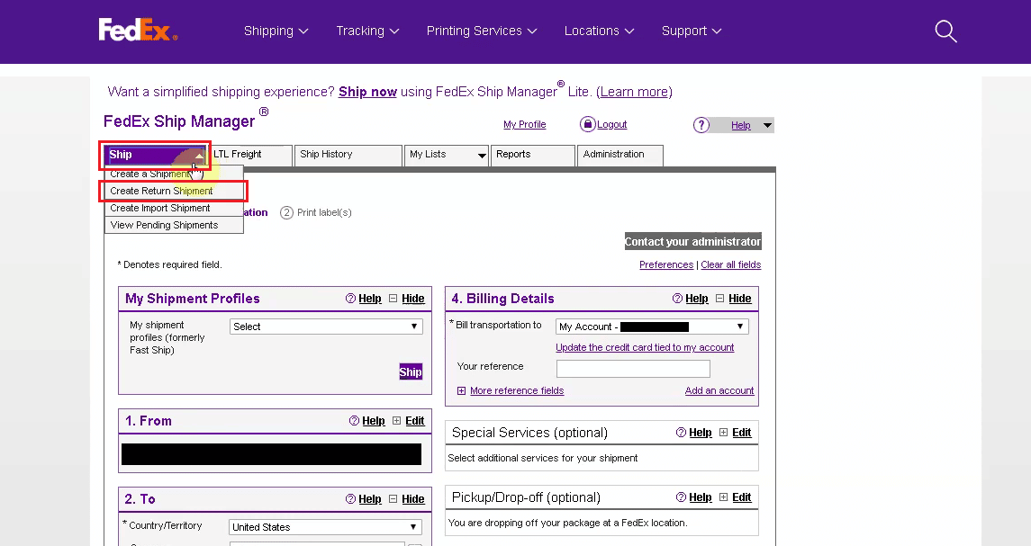Click Help question icon in From section

click(x=355, y=420)
